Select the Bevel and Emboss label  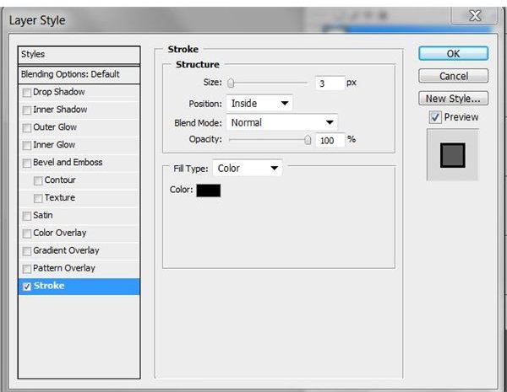click(x=68, y=163)
